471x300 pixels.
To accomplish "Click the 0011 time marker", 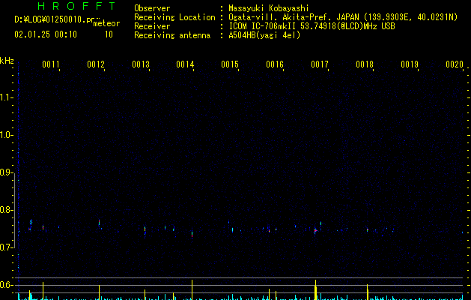I will tap(51, 64).
